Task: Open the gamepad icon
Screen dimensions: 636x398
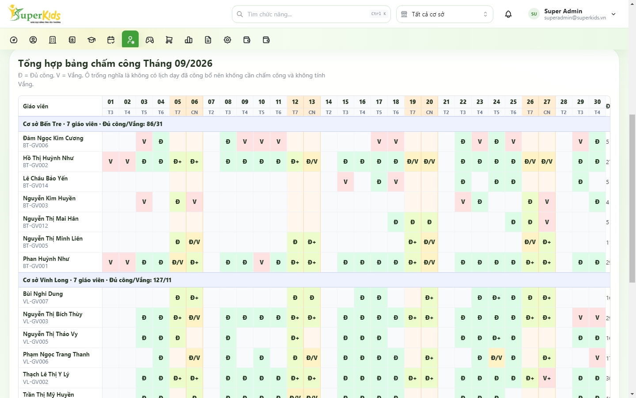Action: (150, 40)
